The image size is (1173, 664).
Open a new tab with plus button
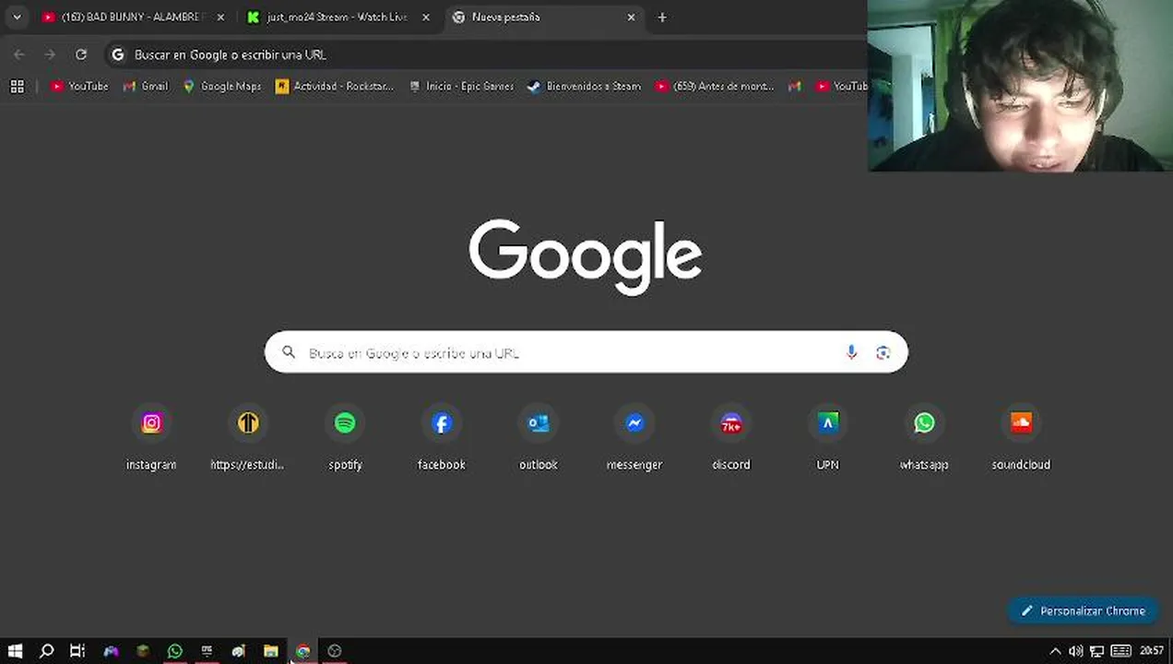(662, 17)
